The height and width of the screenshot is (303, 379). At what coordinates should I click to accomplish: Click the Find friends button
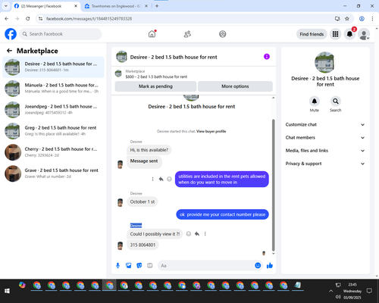pos(312,34)
